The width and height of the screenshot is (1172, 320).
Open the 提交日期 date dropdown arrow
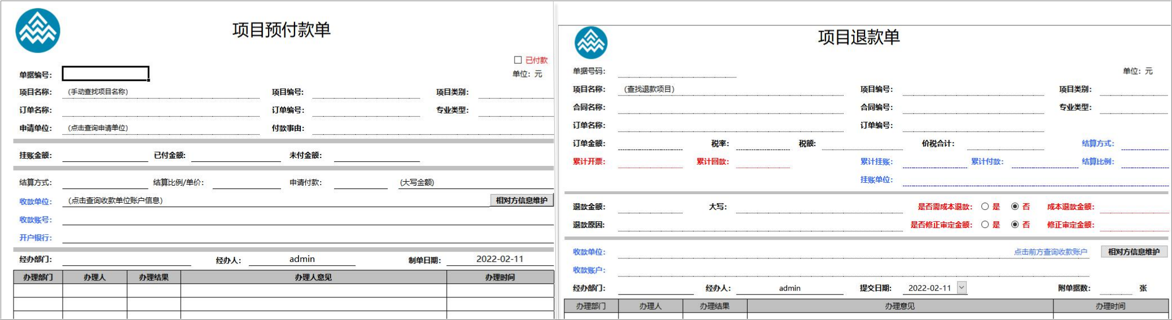962,287
